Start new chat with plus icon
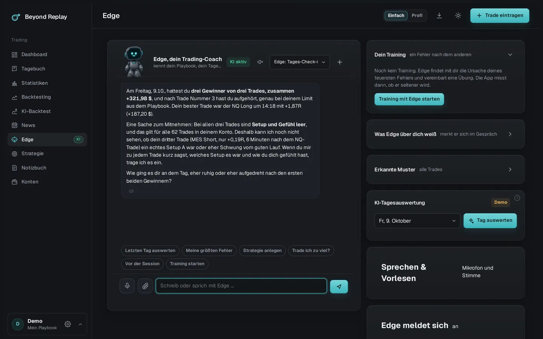This screenshot has height=339, width=543. coord(340,62)
